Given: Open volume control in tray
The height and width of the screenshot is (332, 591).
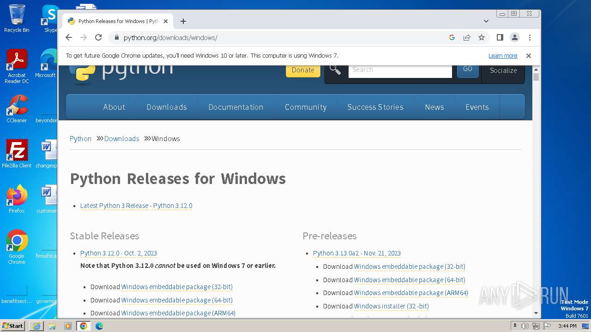Looking at the screenshot, I should [525, 326].
